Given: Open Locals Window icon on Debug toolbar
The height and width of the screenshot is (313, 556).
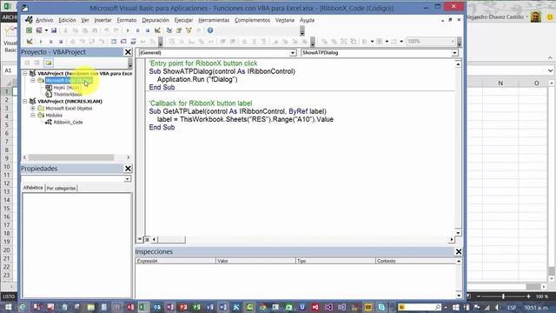Looking at the screenshot, I should click(x=114, y=42).
